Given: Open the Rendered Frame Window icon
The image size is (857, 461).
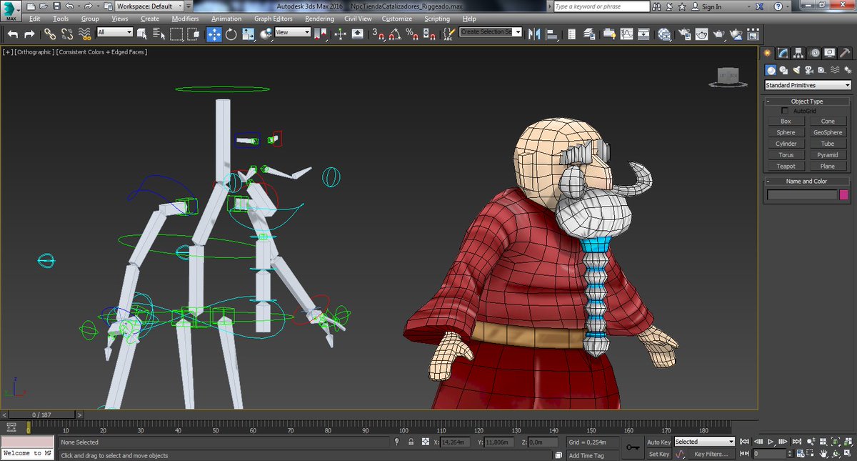Looking at the screenshot, I should (702, 34).
